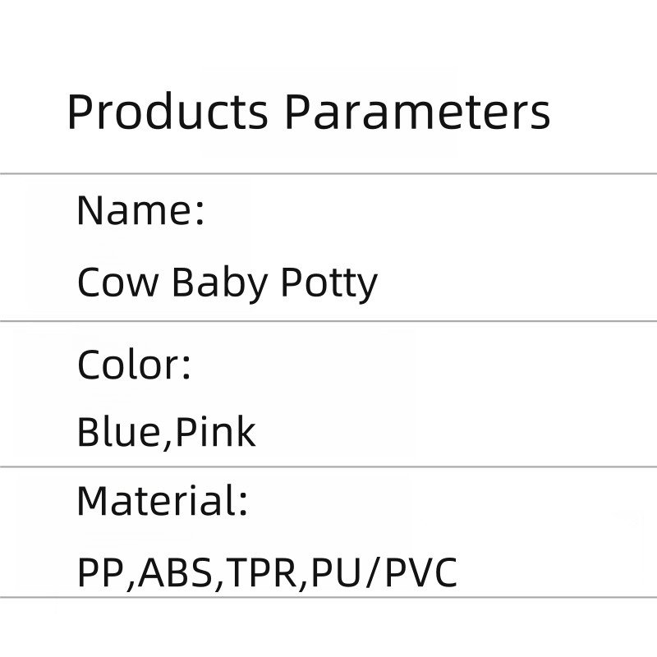Click the "PVC" material value
657x657 pixels.
pos(420,573)
